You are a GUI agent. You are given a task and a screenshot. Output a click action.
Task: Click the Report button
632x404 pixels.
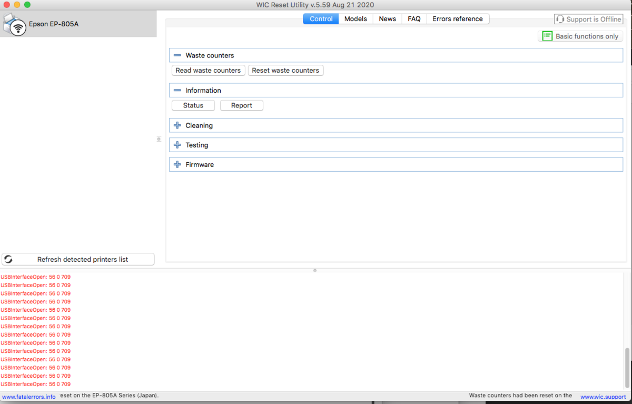(x=242, y=106)
